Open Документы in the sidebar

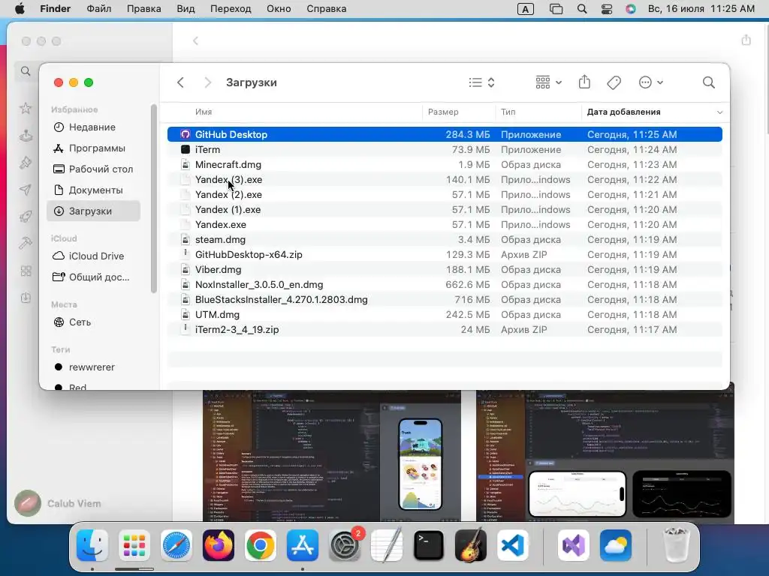point(93,190)
